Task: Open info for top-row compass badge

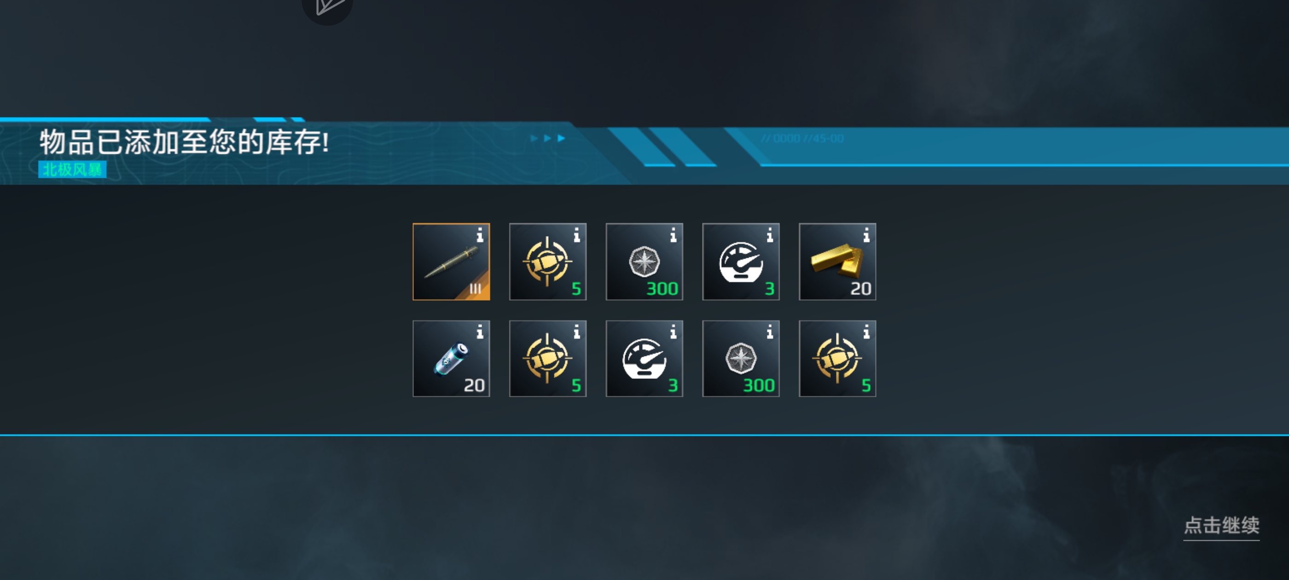Action: point(673,235)
